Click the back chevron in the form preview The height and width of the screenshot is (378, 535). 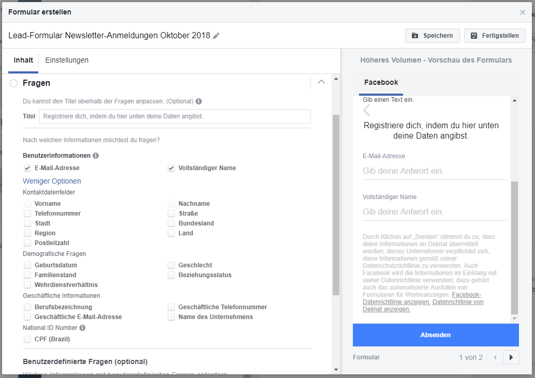click(366, 111)
